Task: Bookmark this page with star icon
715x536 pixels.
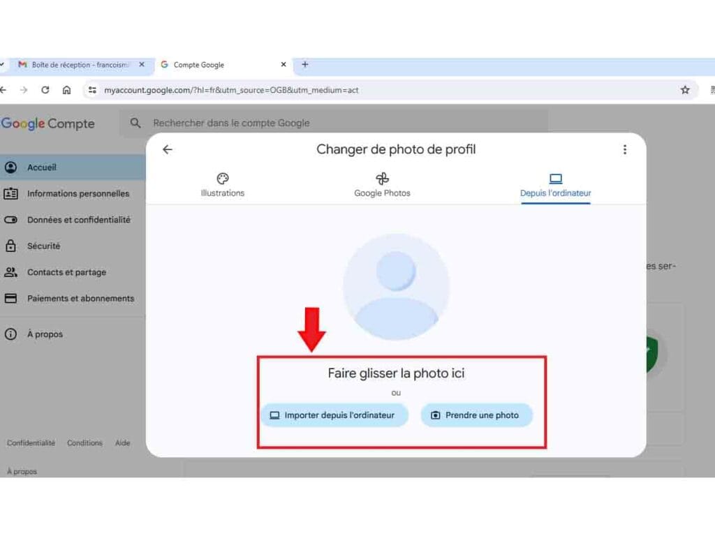Action: [685, 90]
